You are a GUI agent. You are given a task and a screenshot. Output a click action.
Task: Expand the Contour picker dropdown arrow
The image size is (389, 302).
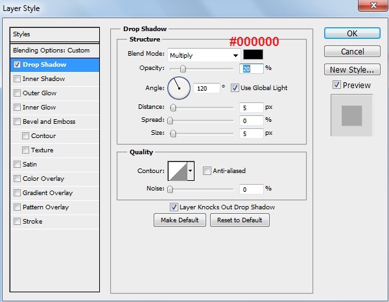tap(190, 171)
